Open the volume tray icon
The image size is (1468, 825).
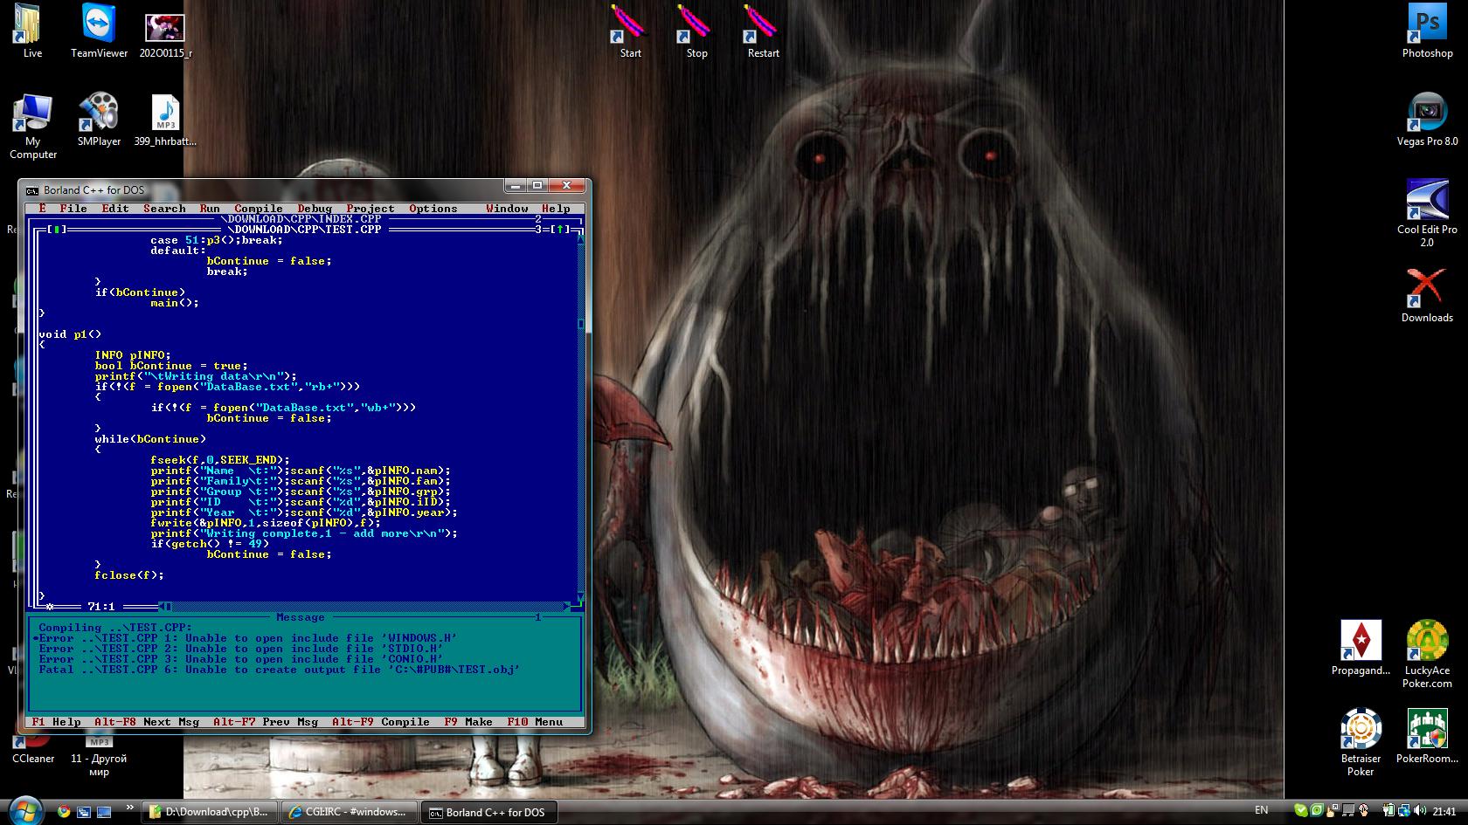click(1420, 811)
